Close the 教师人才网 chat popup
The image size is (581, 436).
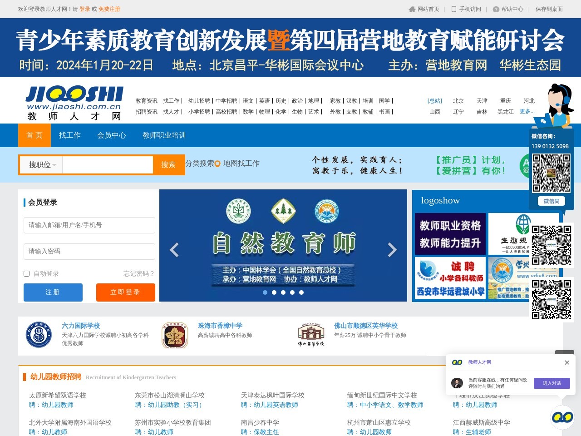point(567,362)
